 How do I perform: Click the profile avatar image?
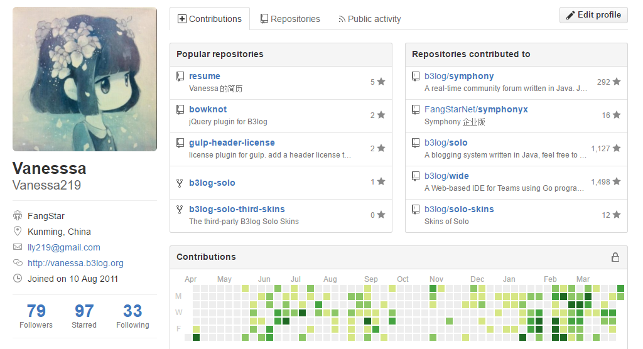pyautogui.click(x=85, y=79)
